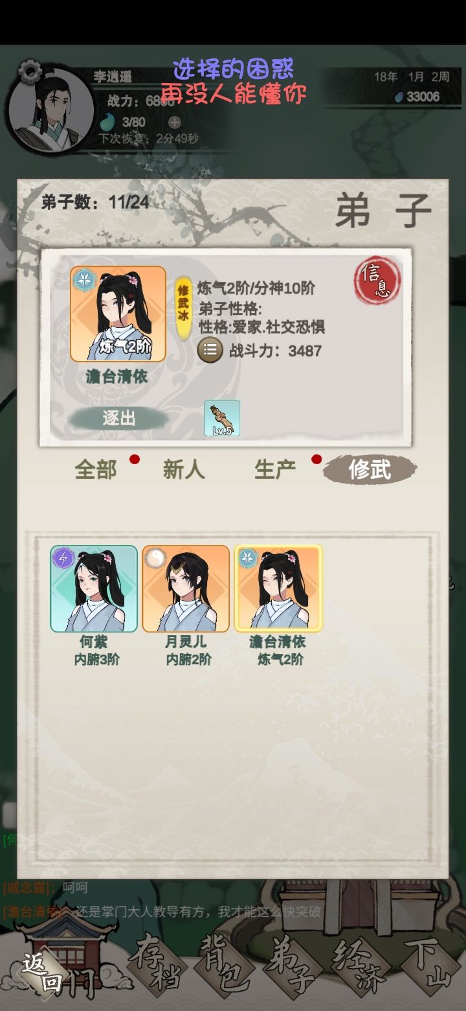Select the Lv.5 weapon item icon
Image resolution: width=466 pixels, height=1011 pixels.
[222, 418]
